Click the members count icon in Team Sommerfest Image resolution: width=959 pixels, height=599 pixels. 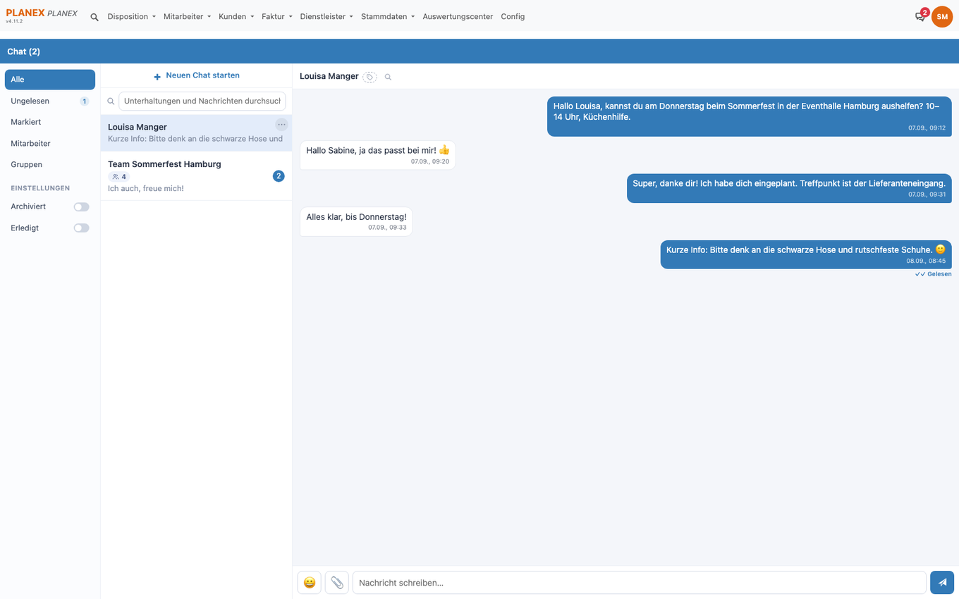116,177
